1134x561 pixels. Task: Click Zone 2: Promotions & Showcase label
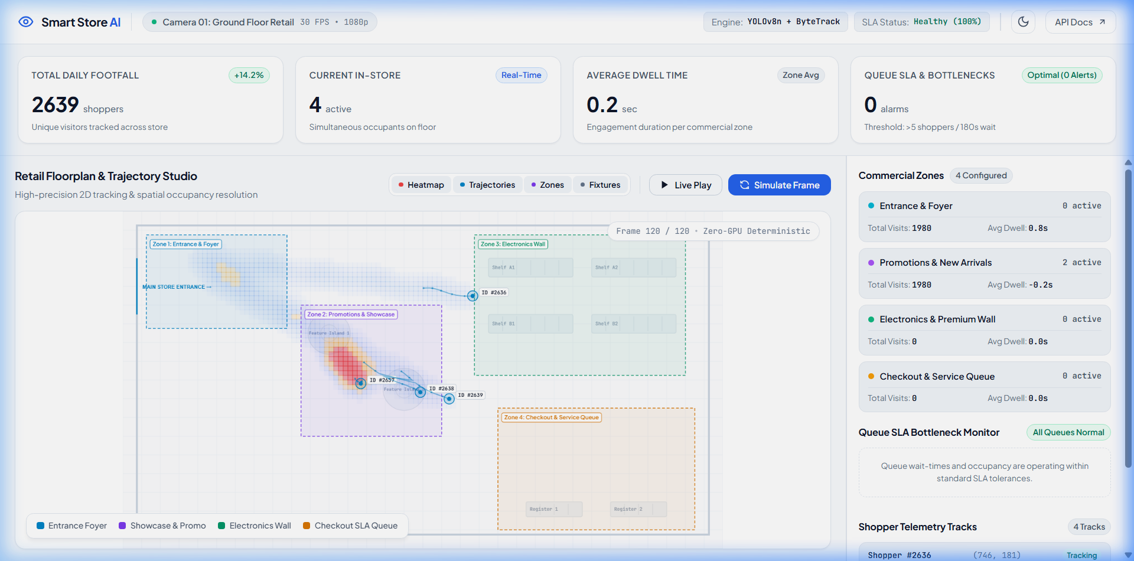(x=351, y=314)
